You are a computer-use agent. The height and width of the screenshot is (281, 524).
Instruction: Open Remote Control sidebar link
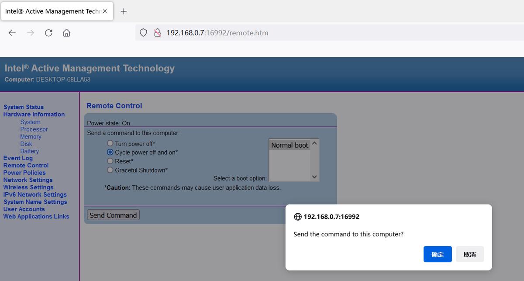coord(26,166)
